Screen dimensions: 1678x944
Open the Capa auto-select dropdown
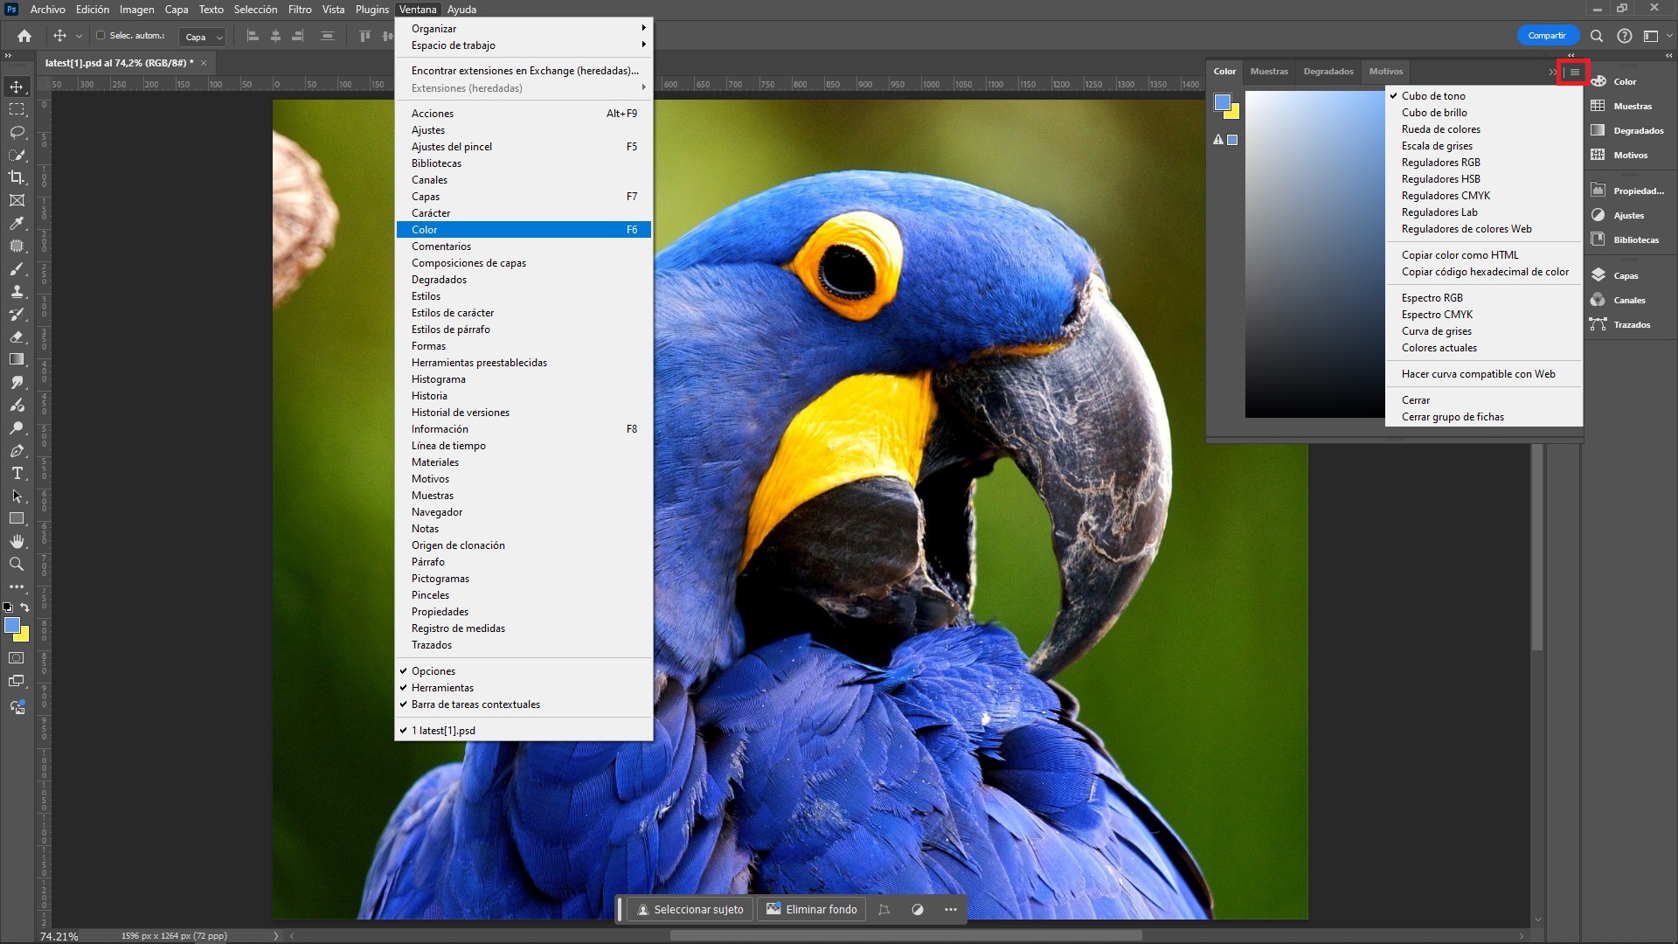tap(203, 37)
